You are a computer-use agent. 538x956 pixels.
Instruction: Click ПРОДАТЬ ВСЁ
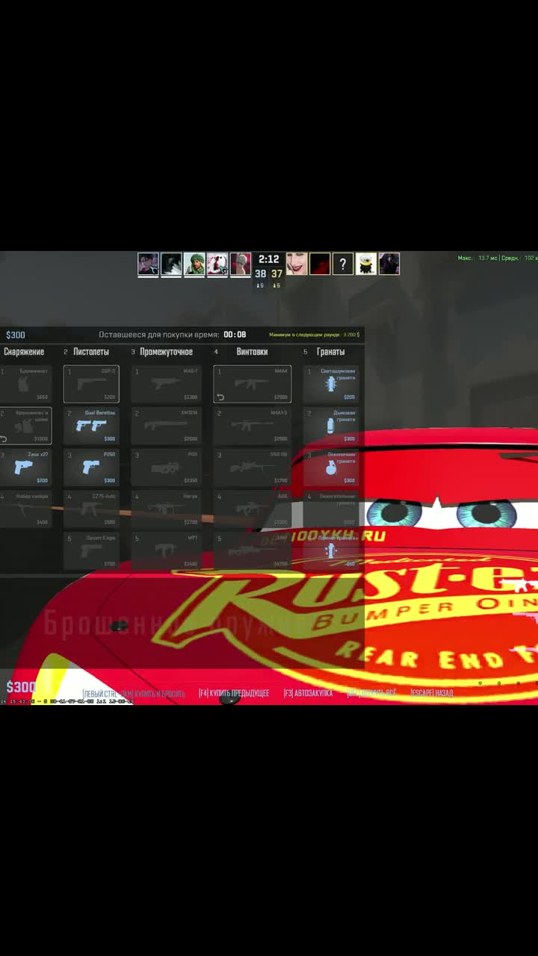click(371, 694)
